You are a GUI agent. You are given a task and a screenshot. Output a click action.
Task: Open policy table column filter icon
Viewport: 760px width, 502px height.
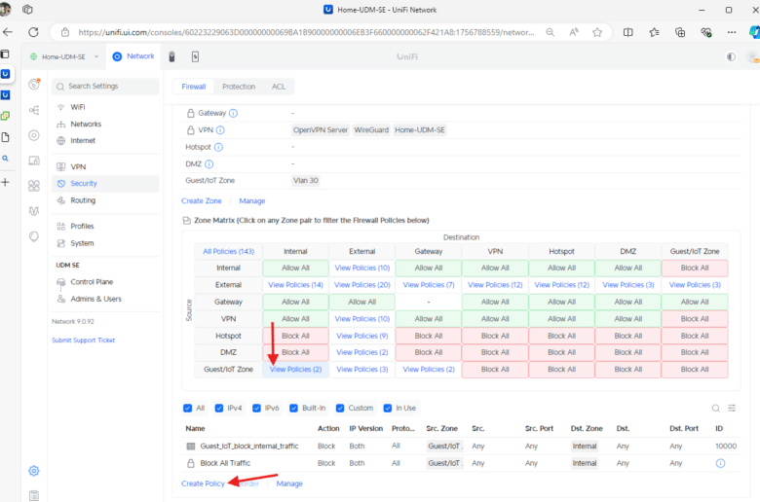(732, 408)
